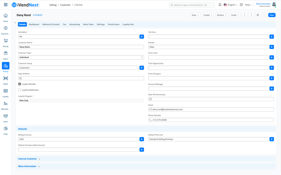This screenshot has height=175, width=281.
Task: Click plus button beside Salutation field
Action: 142,37
